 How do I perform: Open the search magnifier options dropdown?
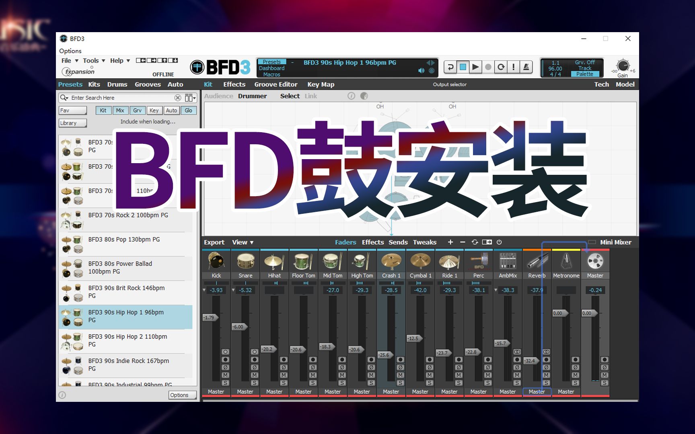(x=64, y=98)
